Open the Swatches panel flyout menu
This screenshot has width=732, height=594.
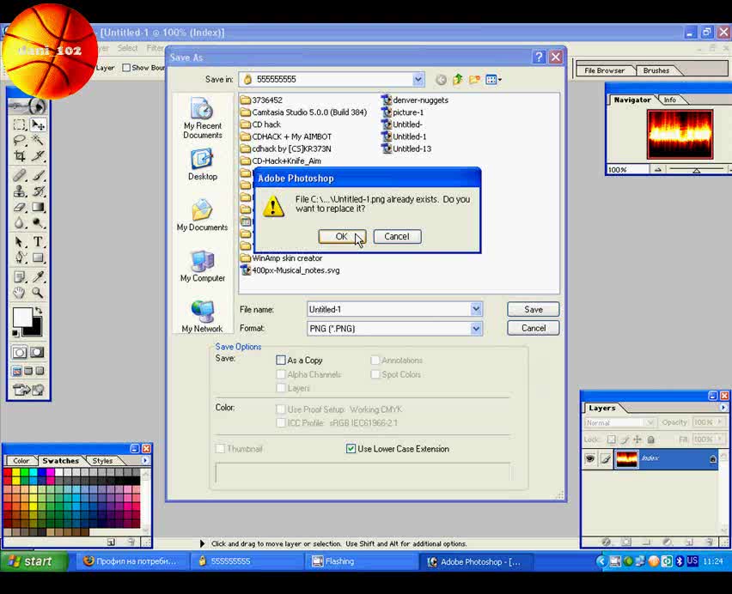coord(145,461)
